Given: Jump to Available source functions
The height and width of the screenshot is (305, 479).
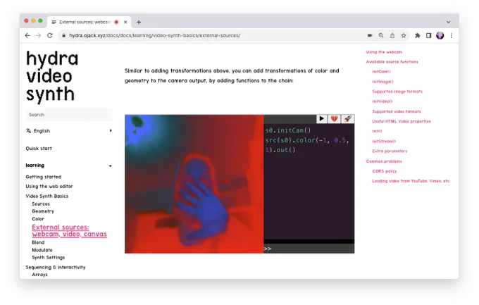Looking at the screenshot, I should [x=392, y=62].
